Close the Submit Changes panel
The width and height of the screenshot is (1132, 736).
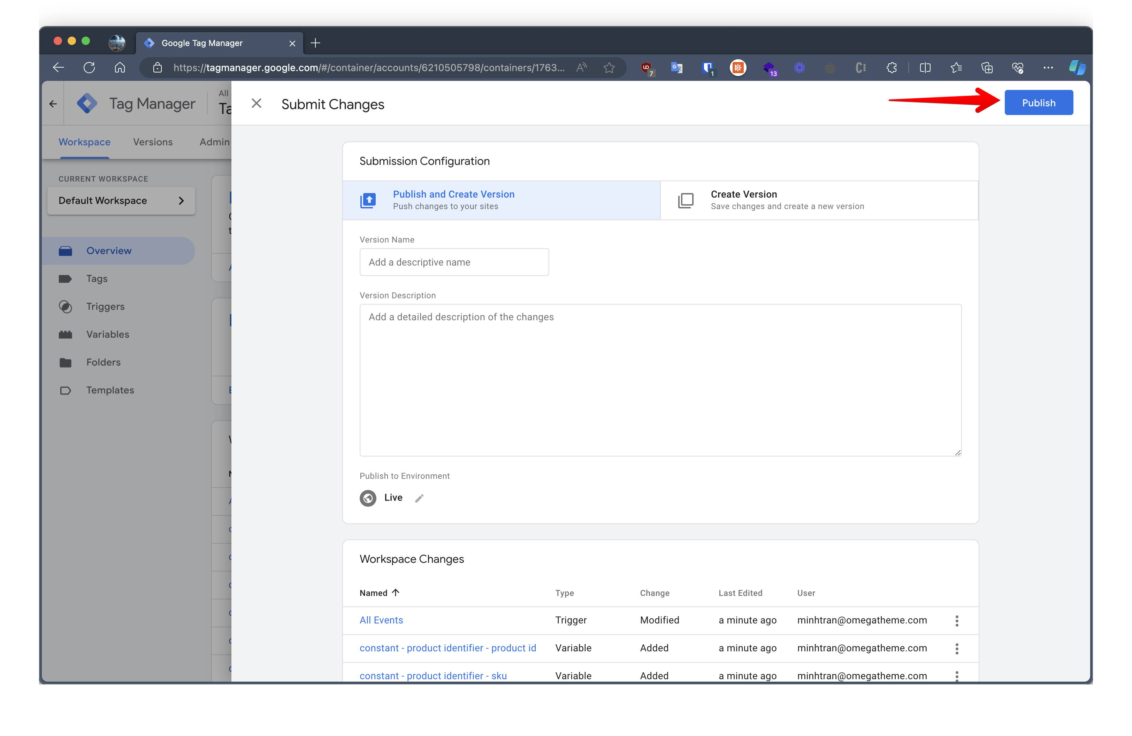coord(257,103)
